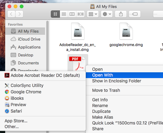This screenshot has width=163, height=133.
Task: Choose Show in Enclosing Folder
Action: (x=124, y=81)
